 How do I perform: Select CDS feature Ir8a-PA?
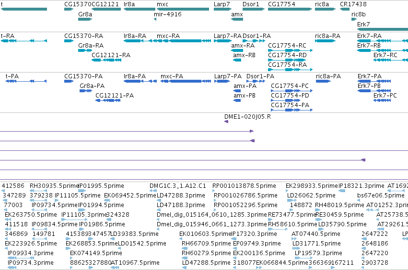[140, 81]
